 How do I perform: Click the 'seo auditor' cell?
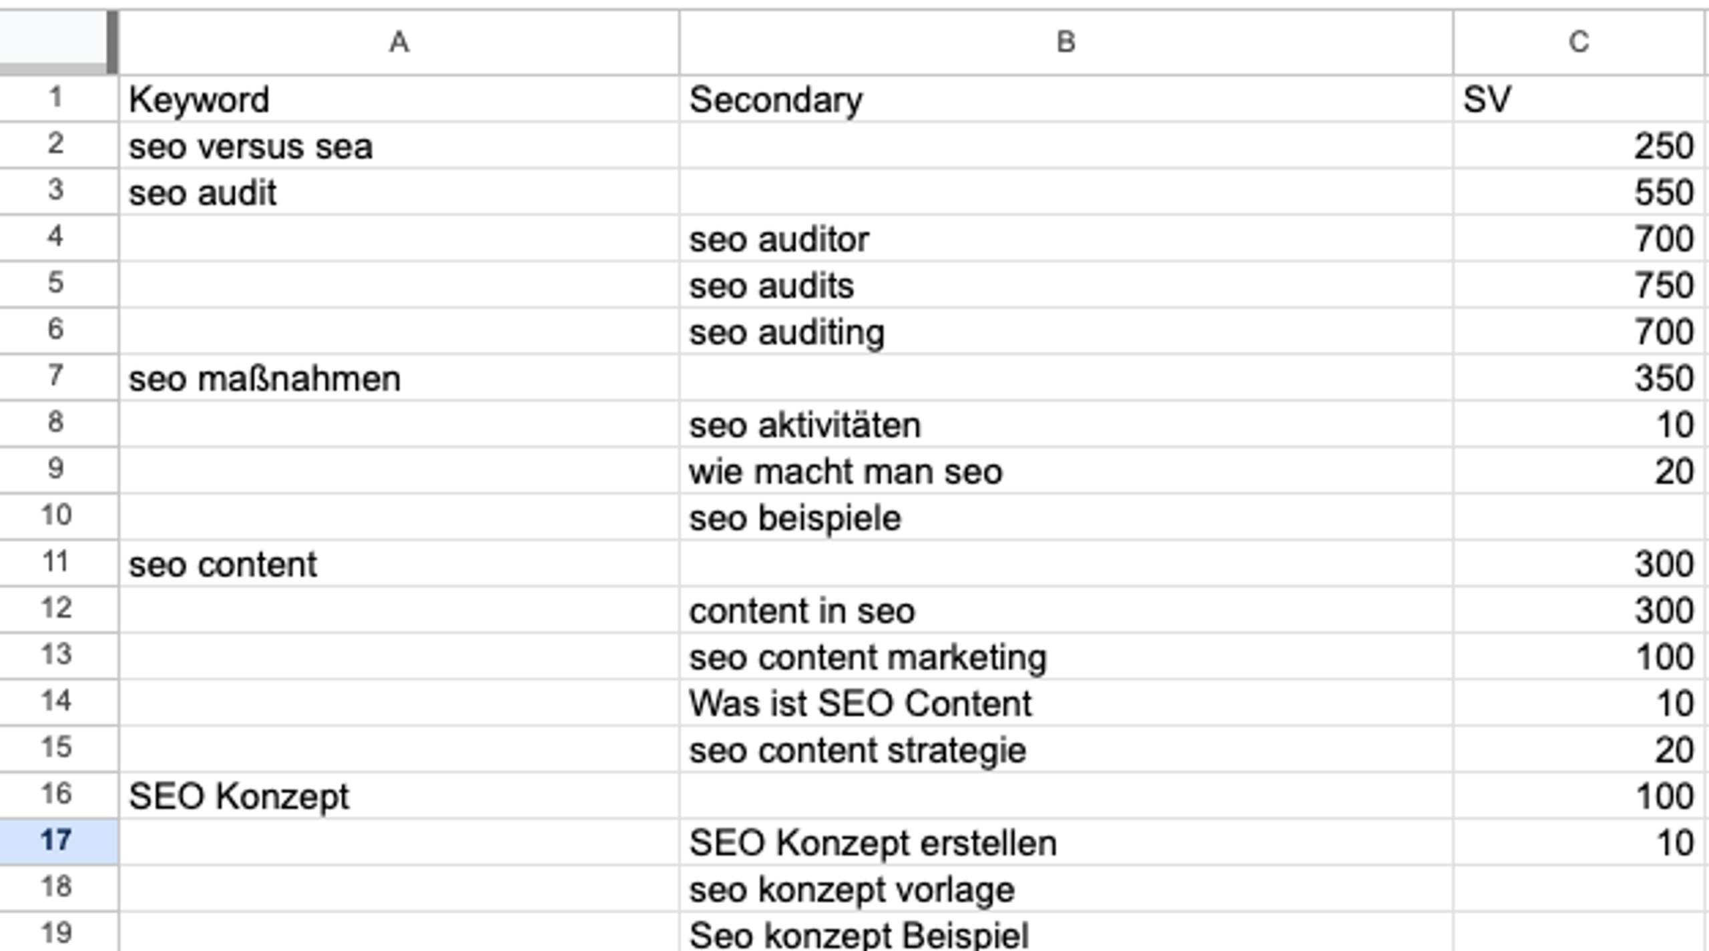point(1065,239)
